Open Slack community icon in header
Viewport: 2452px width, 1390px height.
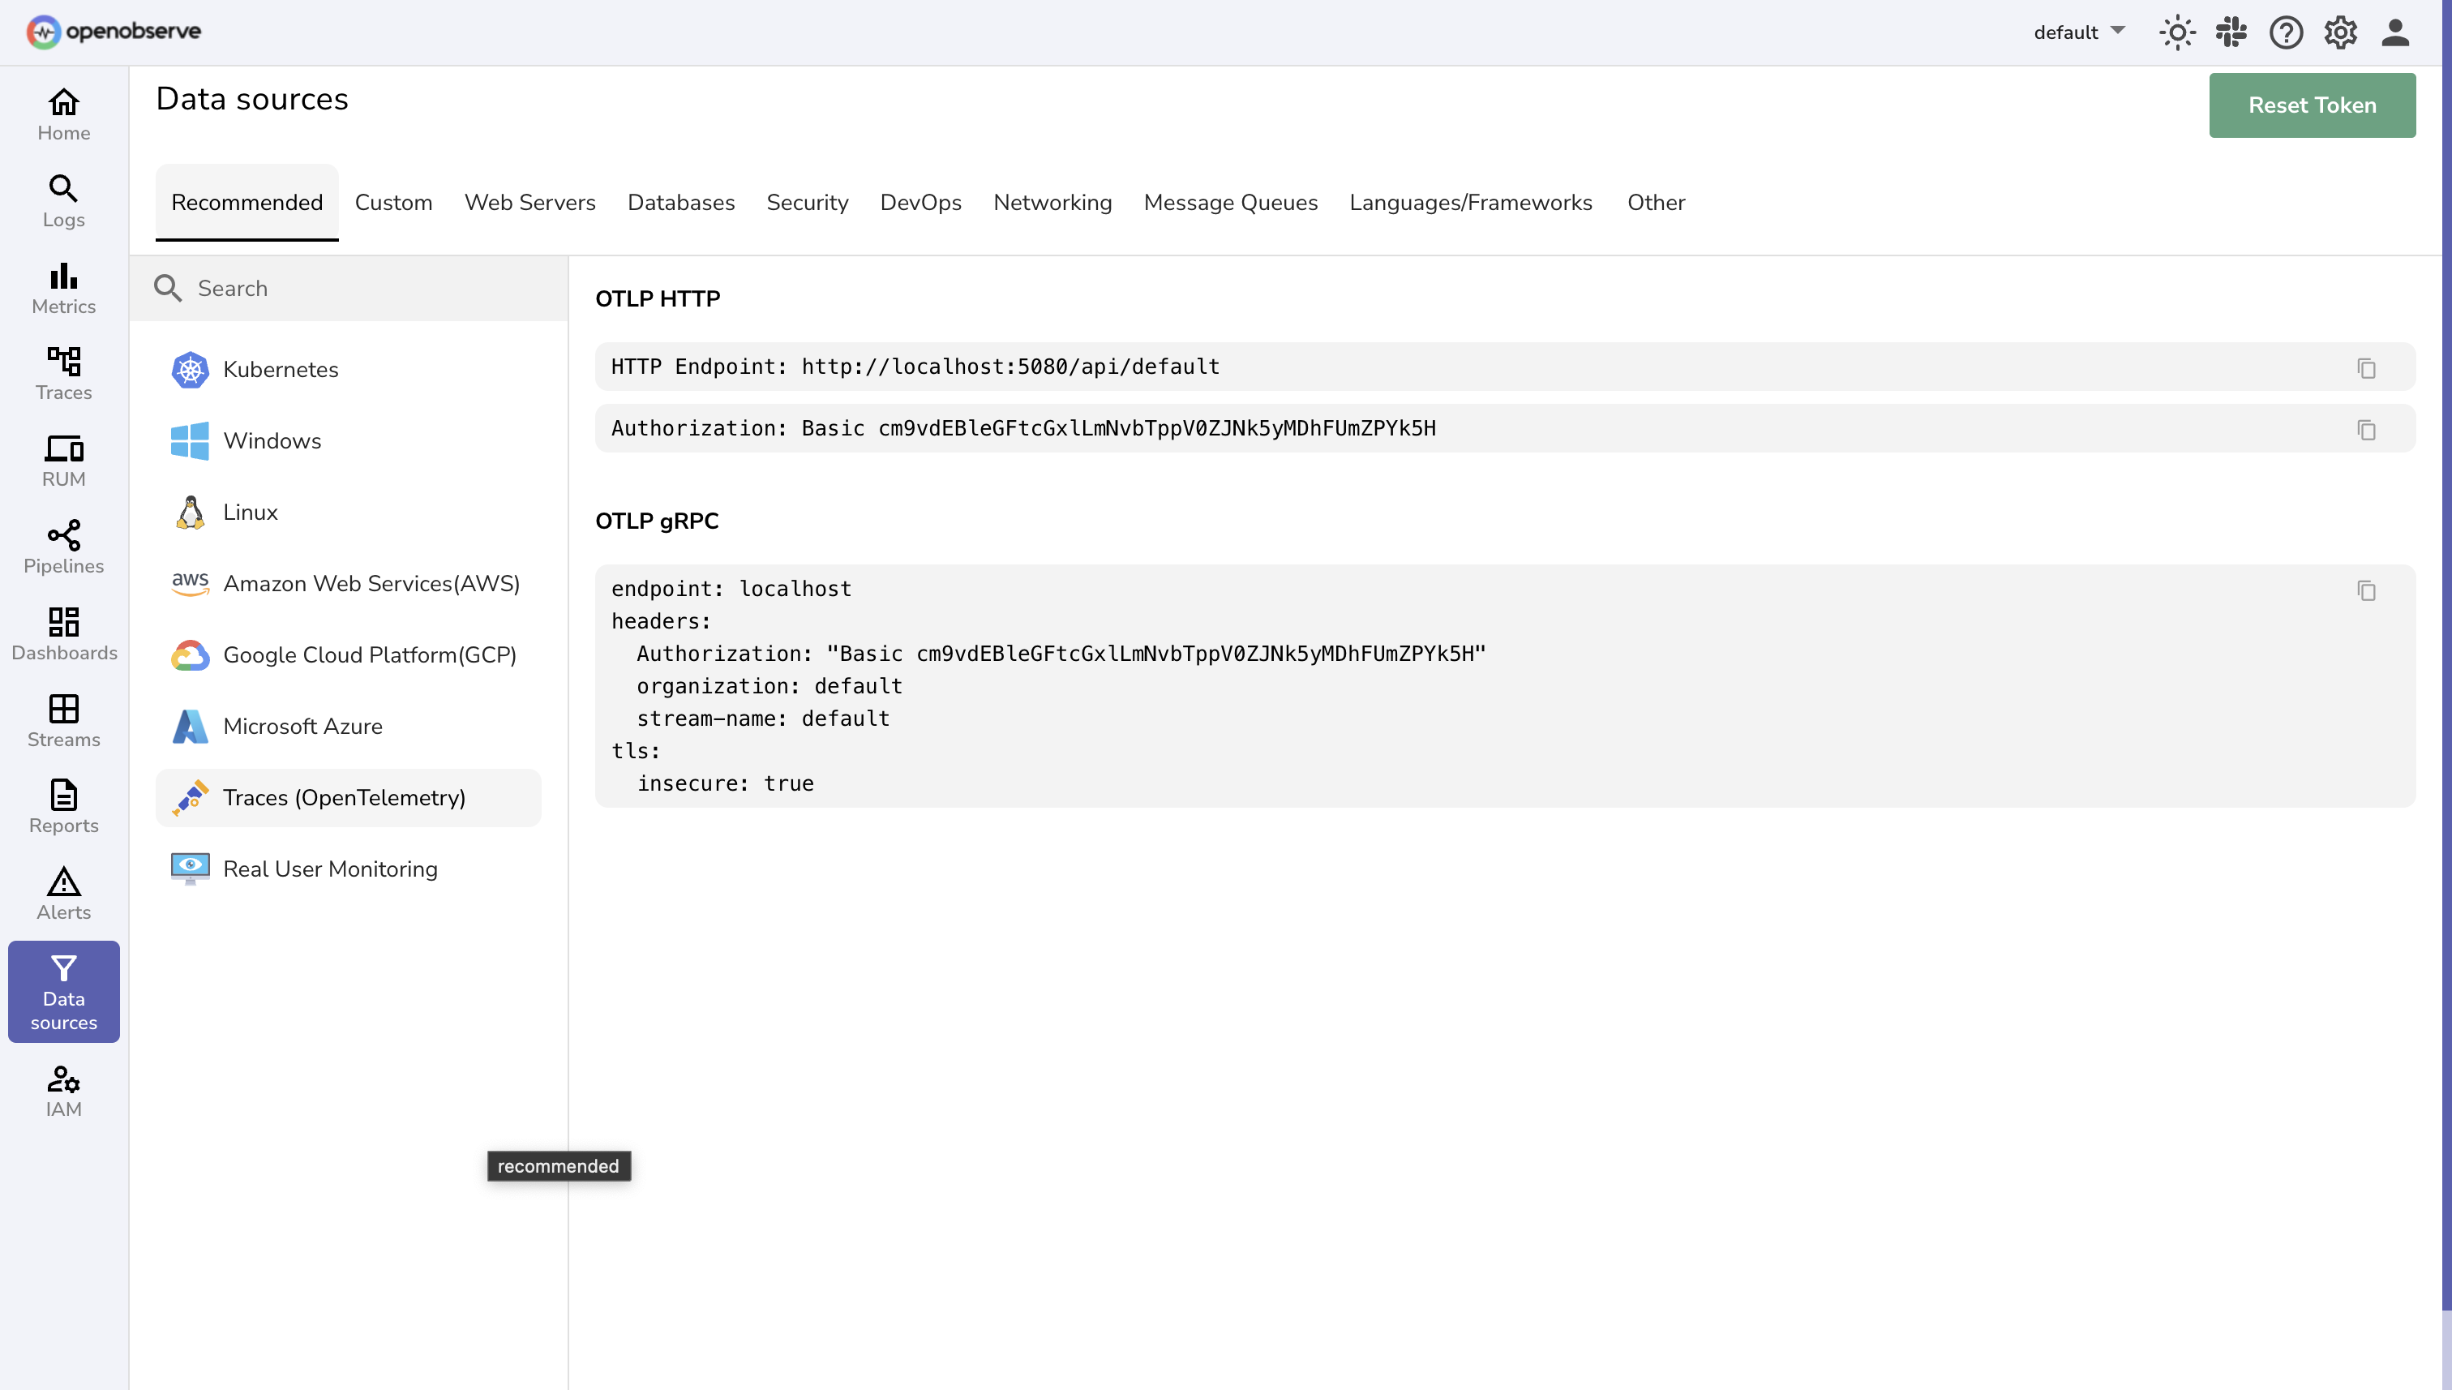[x=2231, y=32]
